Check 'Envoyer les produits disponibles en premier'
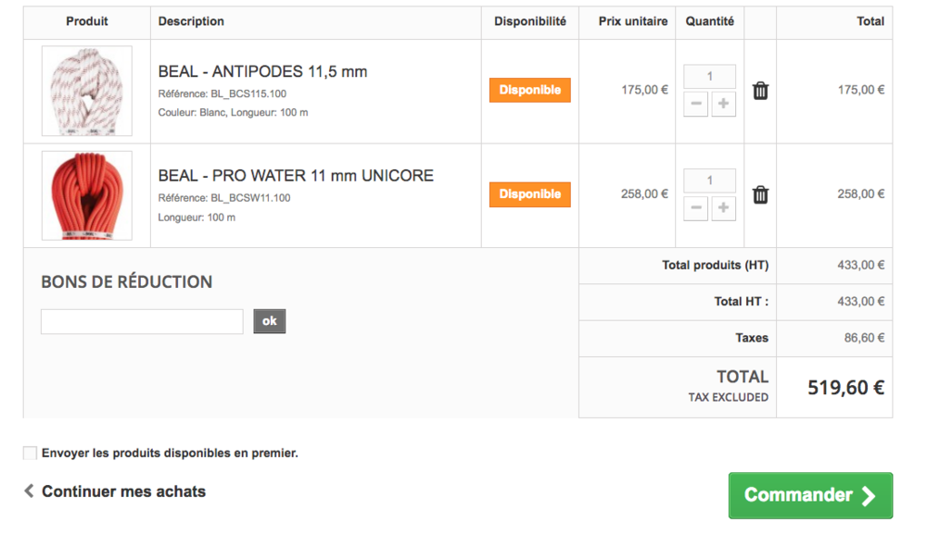This screenshot has width=927, height=535. coord(30,453)
